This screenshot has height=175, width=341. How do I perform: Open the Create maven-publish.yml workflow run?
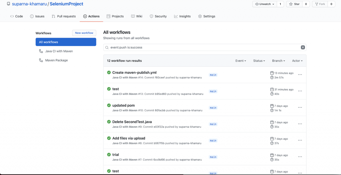134,72
